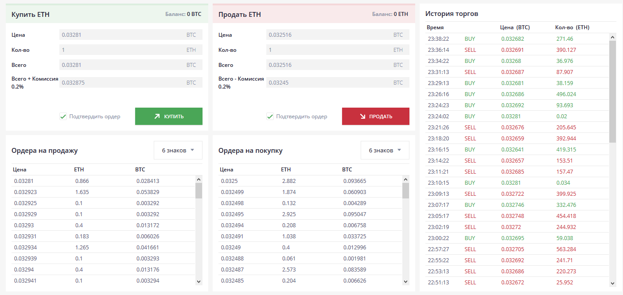Click the red Продать sell button
This screenshot has width=623, height=295.
pyautogui.click(x=375, y=116)
